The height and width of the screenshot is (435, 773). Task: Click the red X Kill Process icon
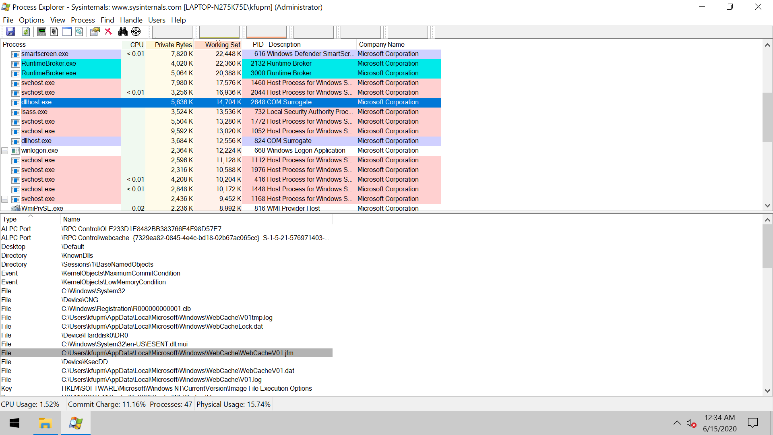[x=108, y=31]
